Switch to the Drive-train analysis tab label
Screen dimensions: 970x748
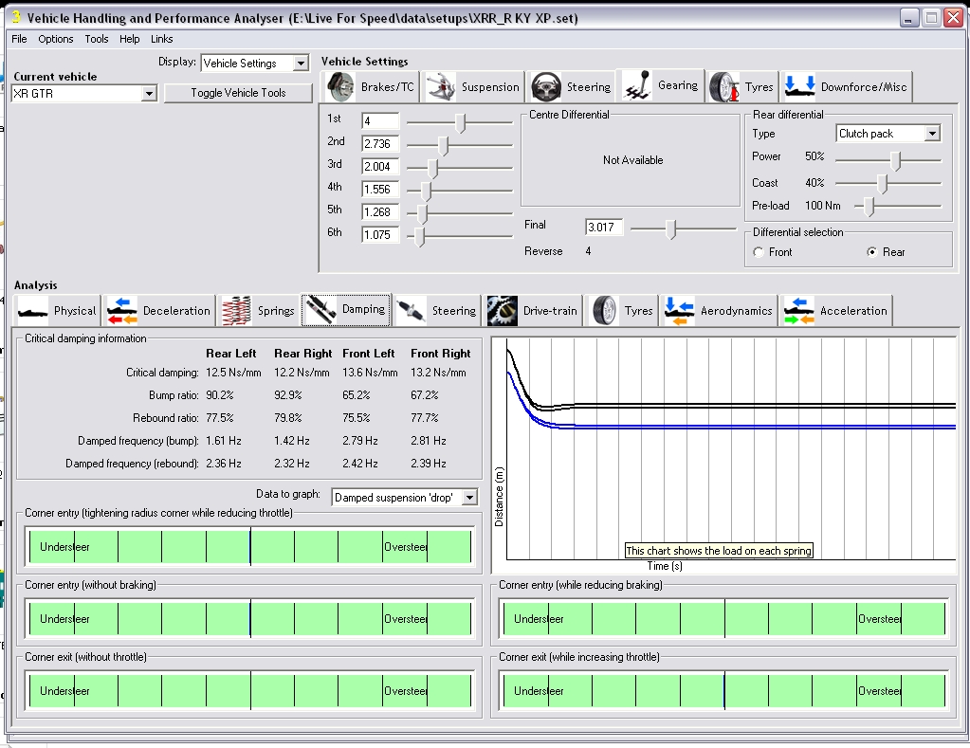pos(550,311)
